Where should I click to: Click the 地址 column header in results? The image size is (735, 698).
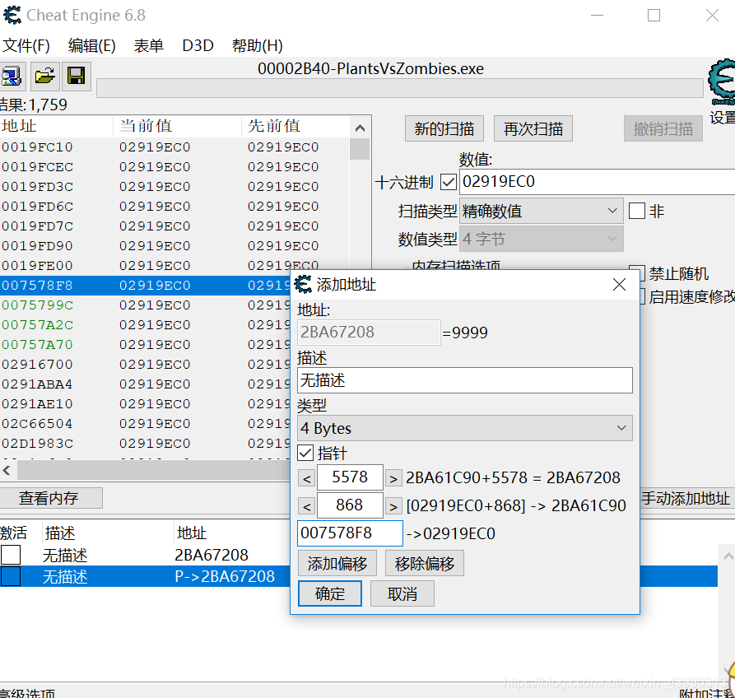click(x=56, y=126)
